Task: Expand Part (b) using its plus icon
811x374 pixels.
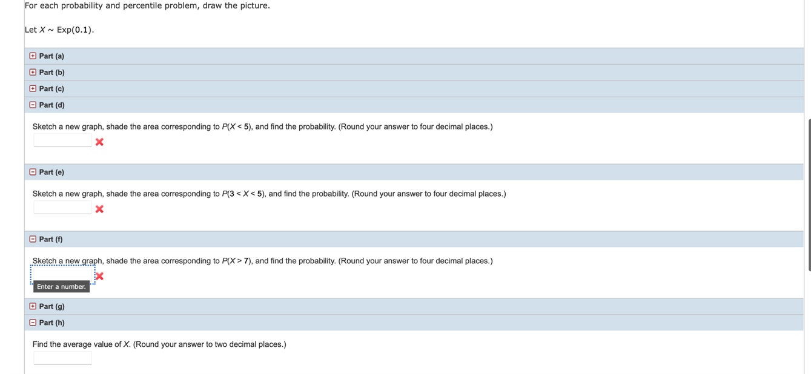Action: (x=32, y=72)
